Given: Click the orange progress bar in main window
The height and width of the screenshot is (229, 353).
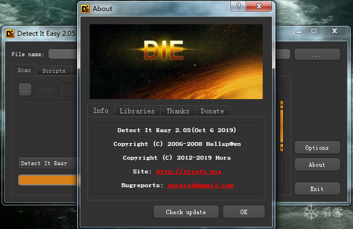Looking at the screenshot, I should click(x=48, y=180).
